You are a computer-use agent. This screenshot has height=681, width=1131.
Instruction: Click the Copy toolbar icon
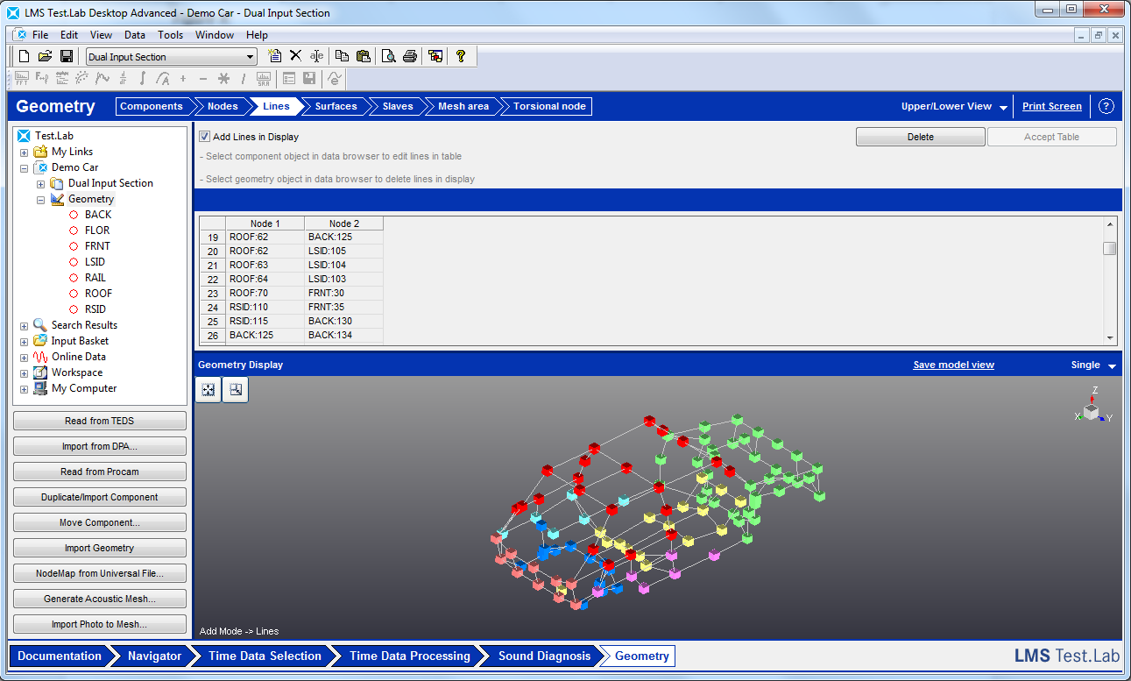click(x=343, y=56)
